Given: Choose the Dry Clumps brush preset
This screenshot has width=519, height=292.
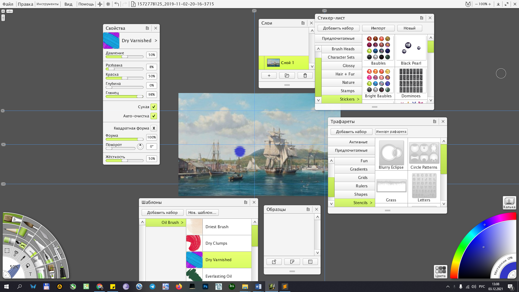Looking at the screenshot, I should coord(219,243).
